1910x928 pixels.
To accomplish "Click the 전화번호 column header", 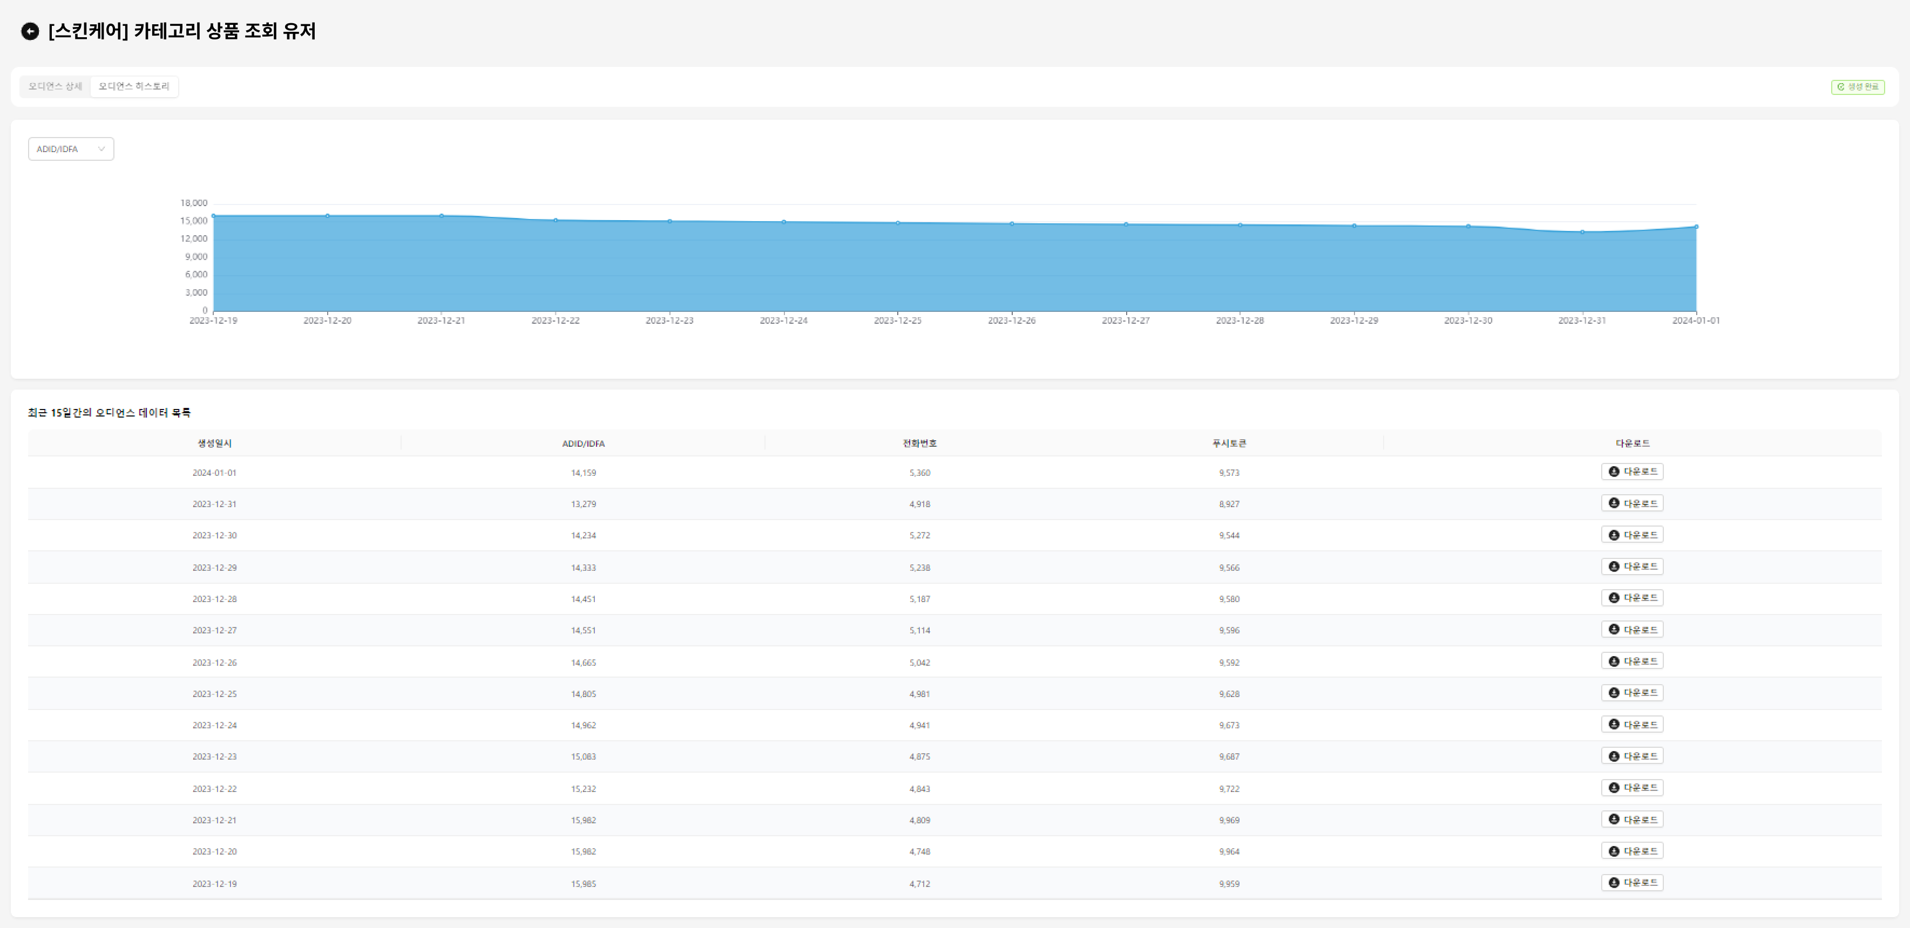I will pyautogui.click(x=919, y=443).
